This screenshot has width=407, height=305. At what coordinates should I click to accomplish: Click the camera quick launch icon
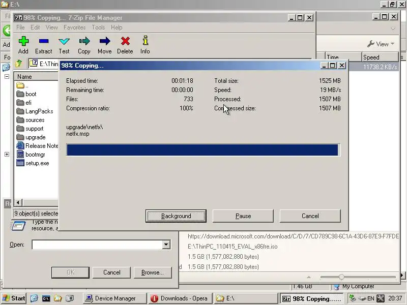[70, 298]
